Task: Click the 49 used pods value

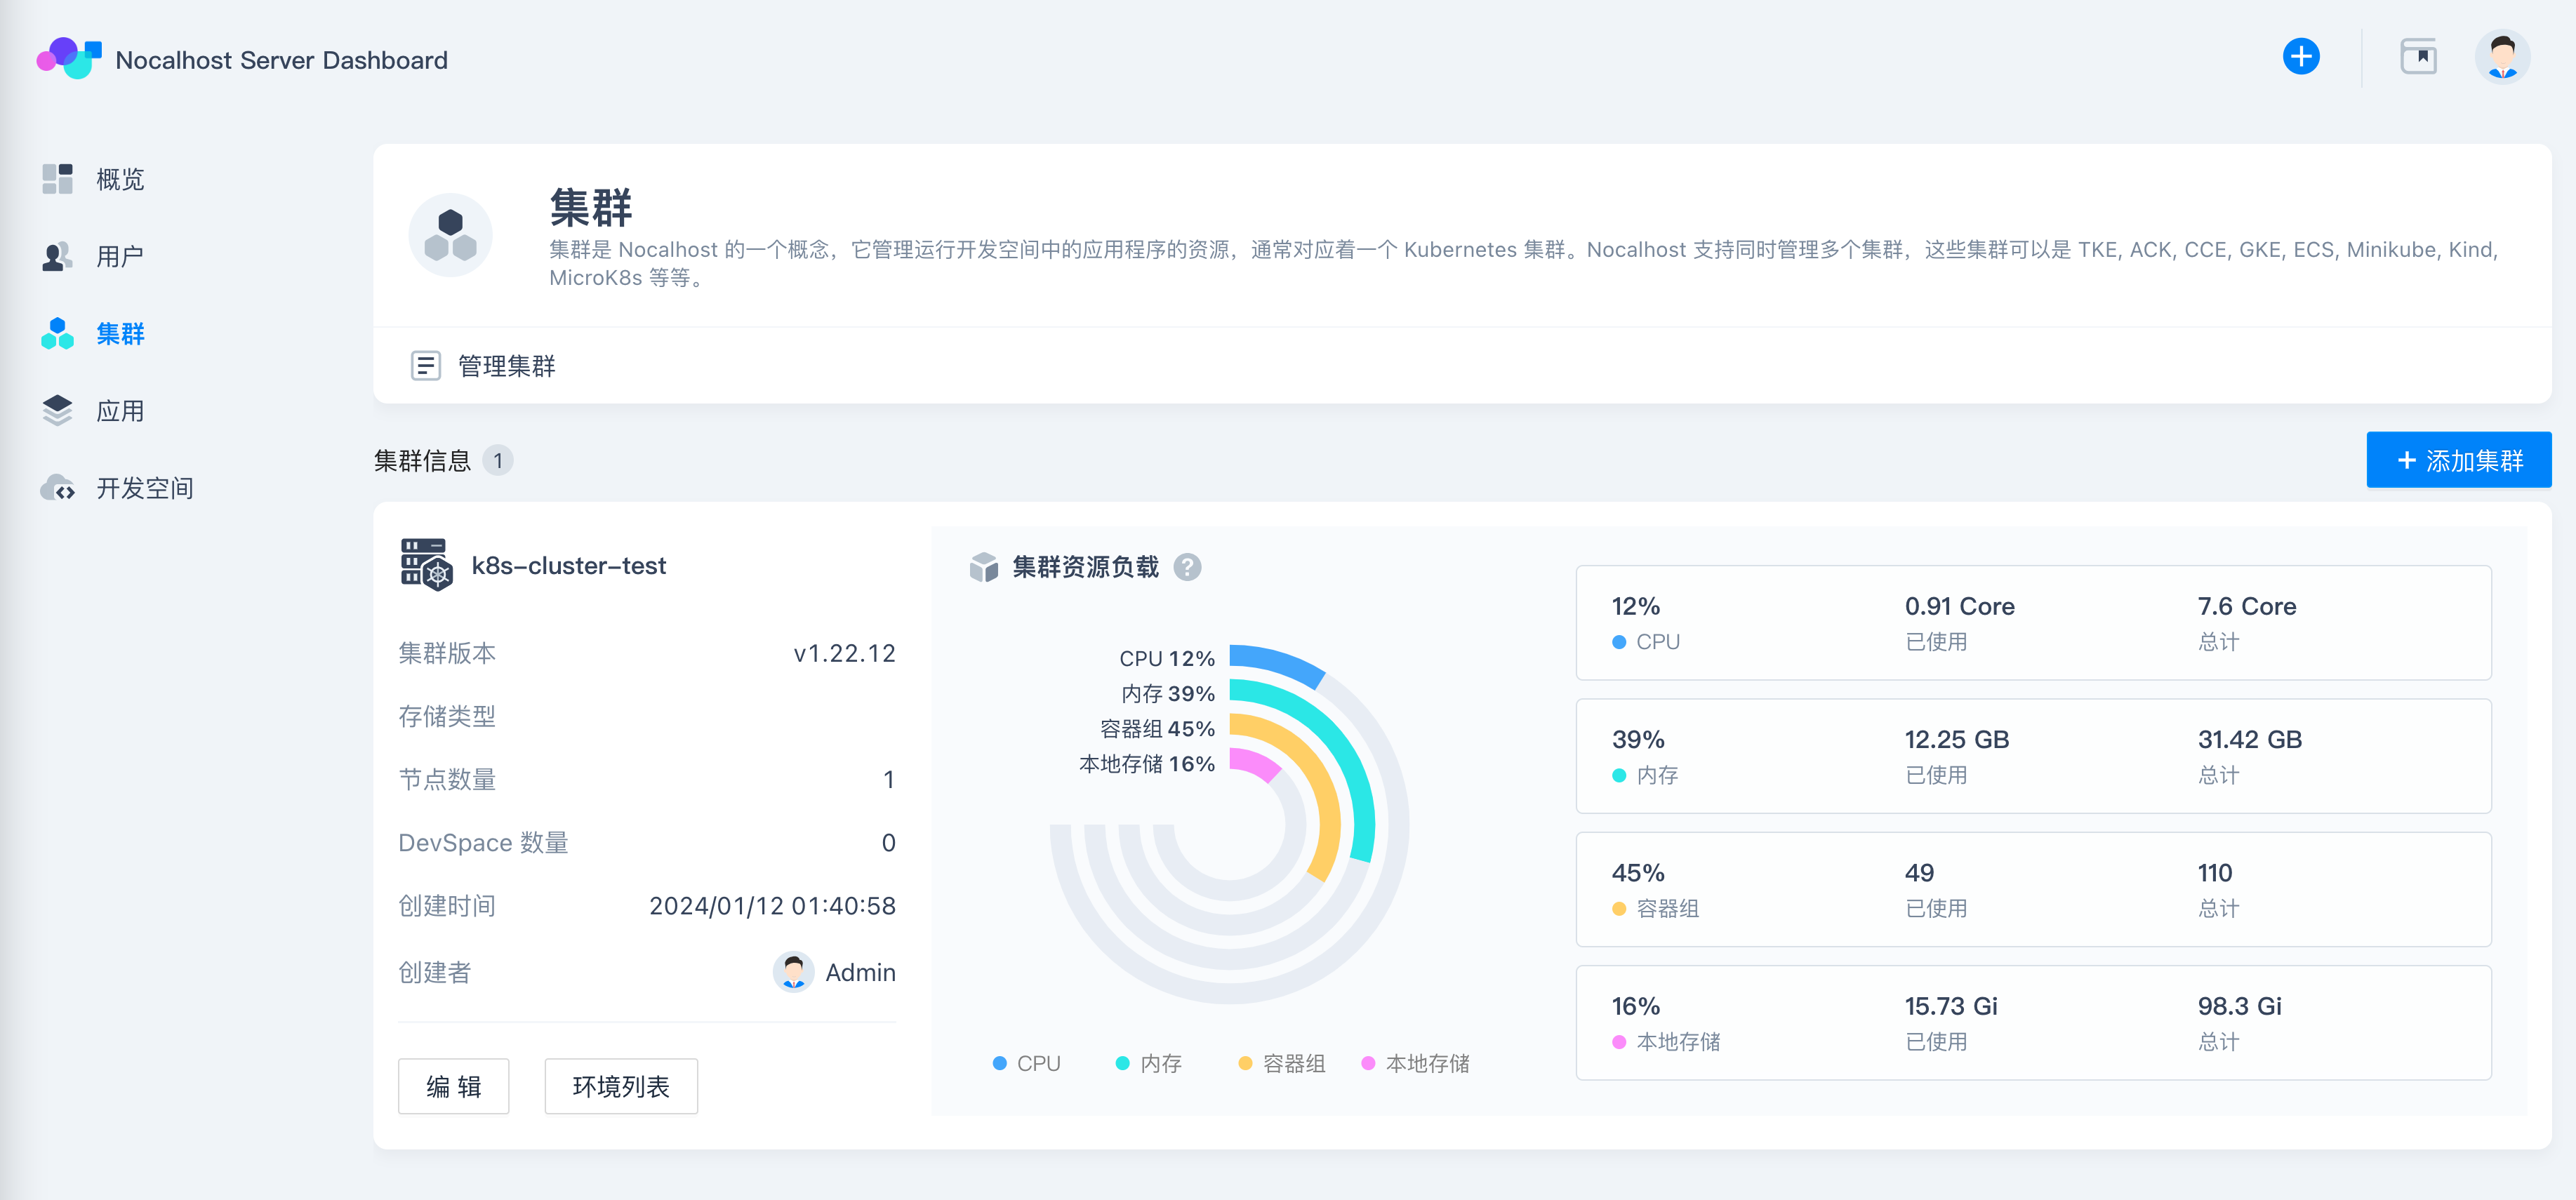Action: click(x=1919, y=873)
